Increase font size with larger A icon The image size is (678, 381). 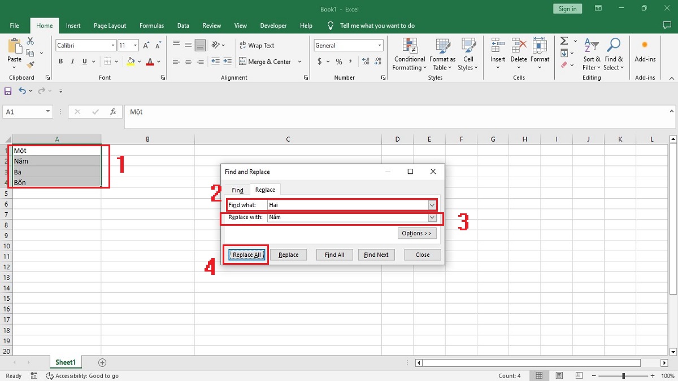click(146, 45)
